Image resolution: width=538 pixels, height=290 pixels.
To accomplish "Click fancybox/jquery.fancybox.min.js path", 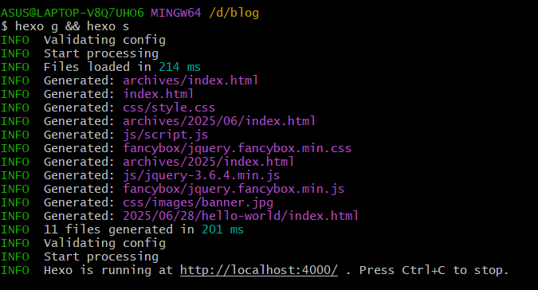I will pos(234,189).
